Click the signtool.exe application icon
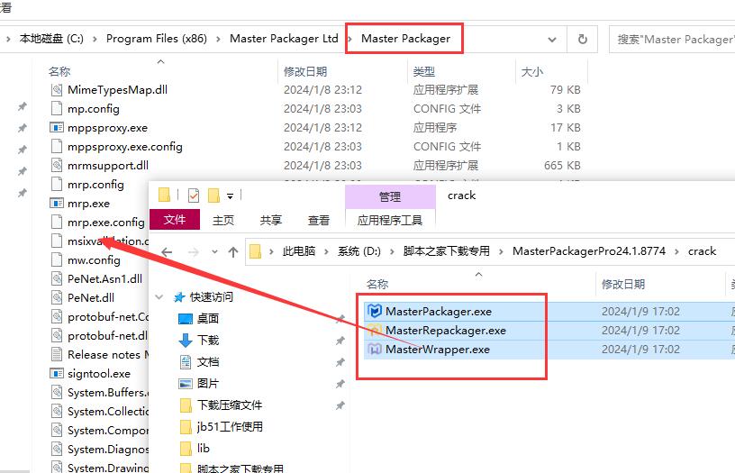This screenshot has width=735, height=473. pyautogui.click(x=57, y=374)
